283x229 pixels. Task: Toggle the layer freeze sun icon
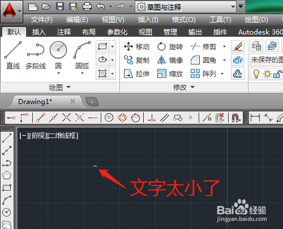(267, 74)
